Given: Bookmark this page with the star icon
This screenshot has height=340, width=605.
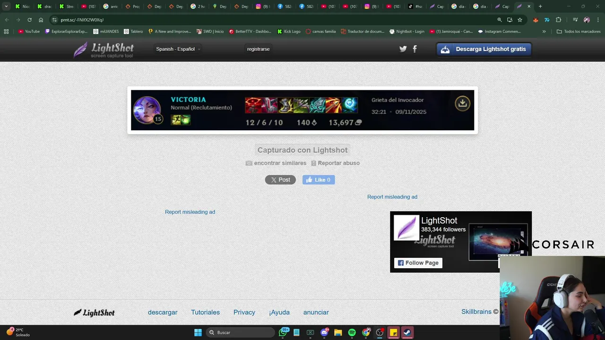Looking at the screenshot, I should tap(520, 20).
